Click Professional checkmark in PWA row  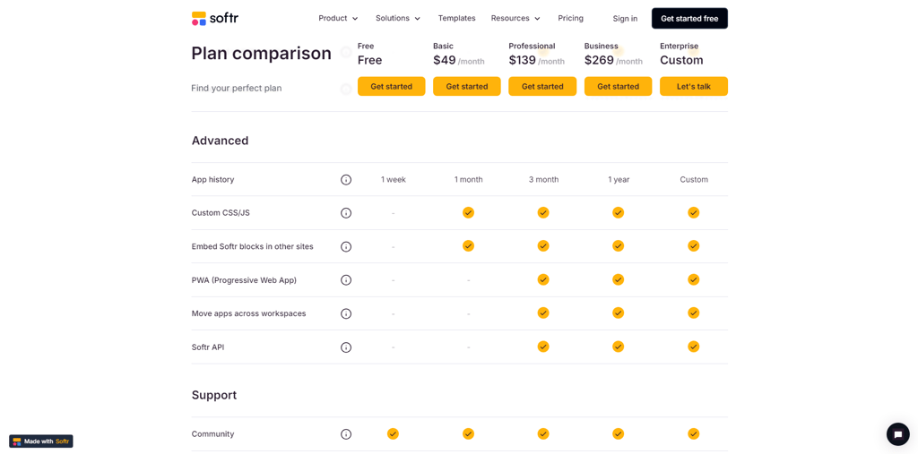pyautogui.click(x=543, y=279)
